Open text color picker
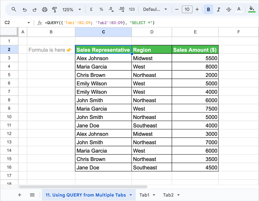Image resolution: width=259 pixels, height=201 pixels. (x=239, y=9)
